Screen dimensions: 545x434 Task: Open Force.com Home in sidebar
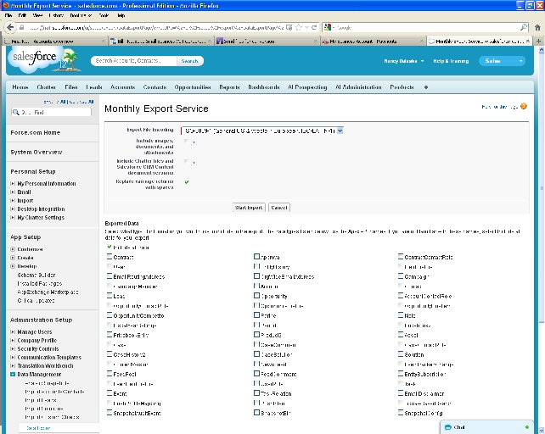click(x=35, y=132)
